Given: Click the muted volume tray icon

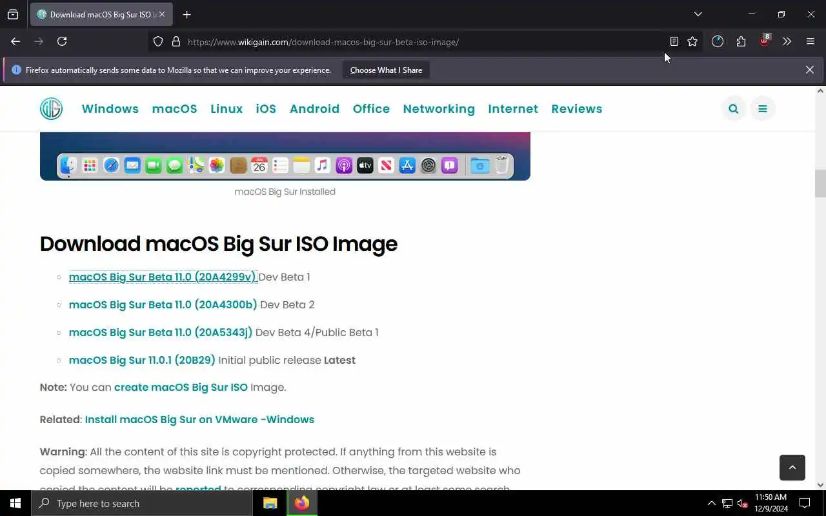Looking at the screenshot, I should point(743,503).
